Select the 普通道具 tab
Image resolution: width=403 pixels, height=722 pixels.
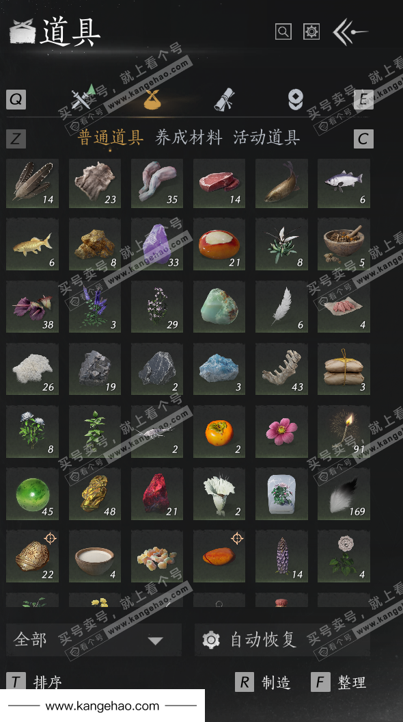coord(110,138)
